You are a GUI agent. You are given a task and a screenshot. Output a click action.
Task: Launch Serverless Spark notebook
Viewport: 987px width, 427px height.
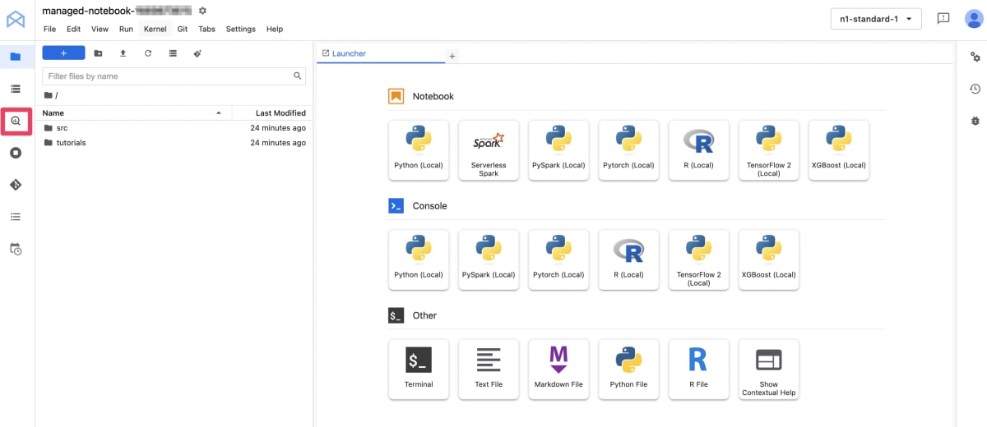(489, 150)
